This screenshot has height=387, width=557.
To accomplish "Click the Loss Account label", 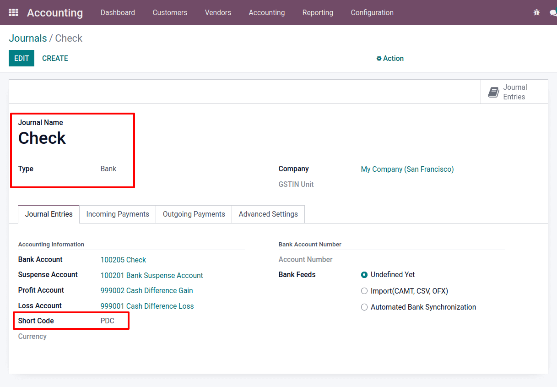I will coord(40,306).
